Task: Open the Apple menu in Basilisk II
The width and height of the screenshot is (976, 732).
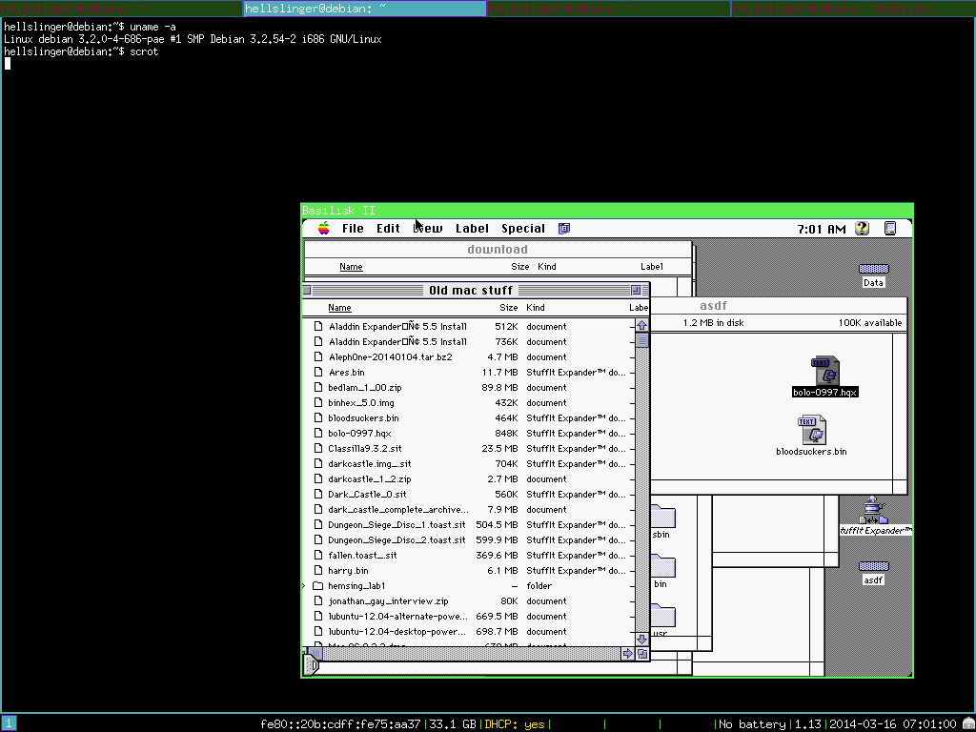Action: point(324,229)
